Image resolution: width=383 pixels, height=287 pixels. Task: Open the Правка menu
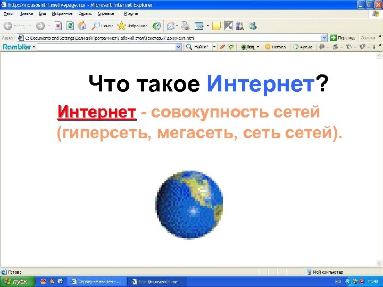click(x=26, y=14)
